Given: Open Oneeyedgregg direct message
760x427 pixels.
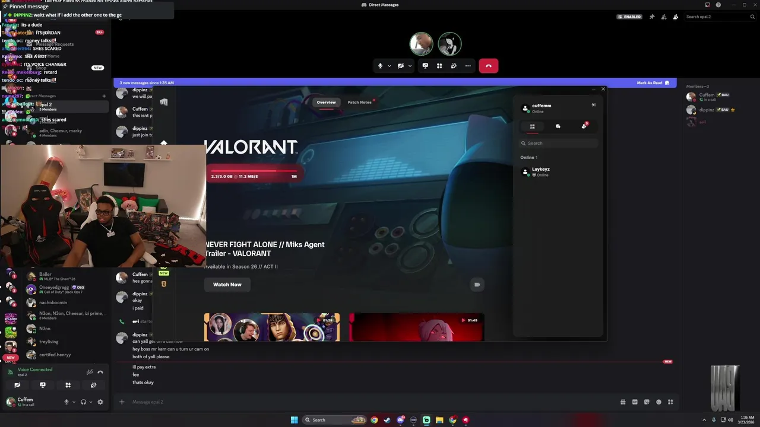Looking at the screenshot, I should point(65,289).
